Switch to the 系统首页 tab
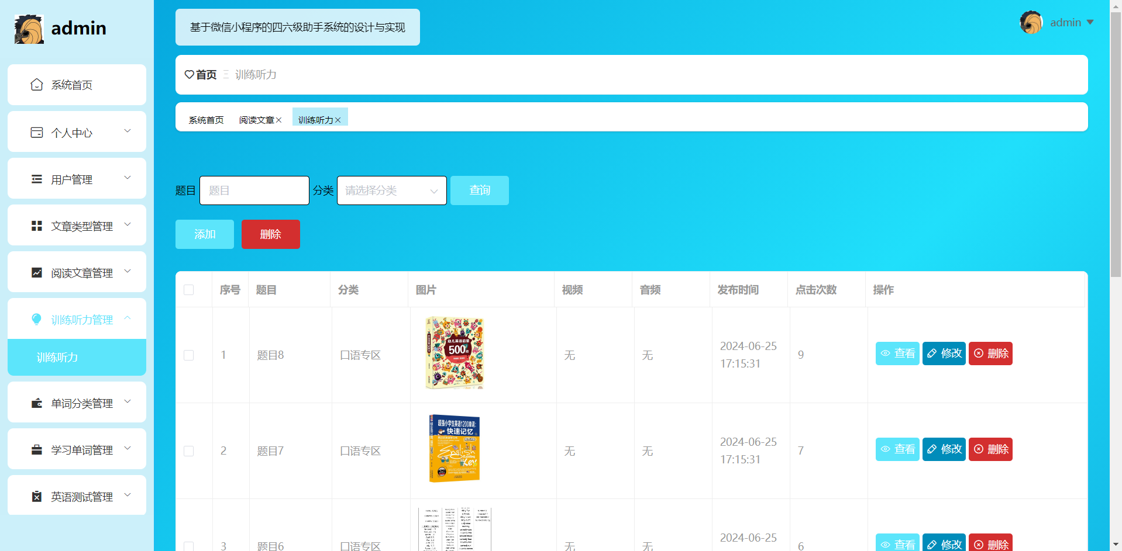This screenshot has height=551, width=1122. point(206,120)
